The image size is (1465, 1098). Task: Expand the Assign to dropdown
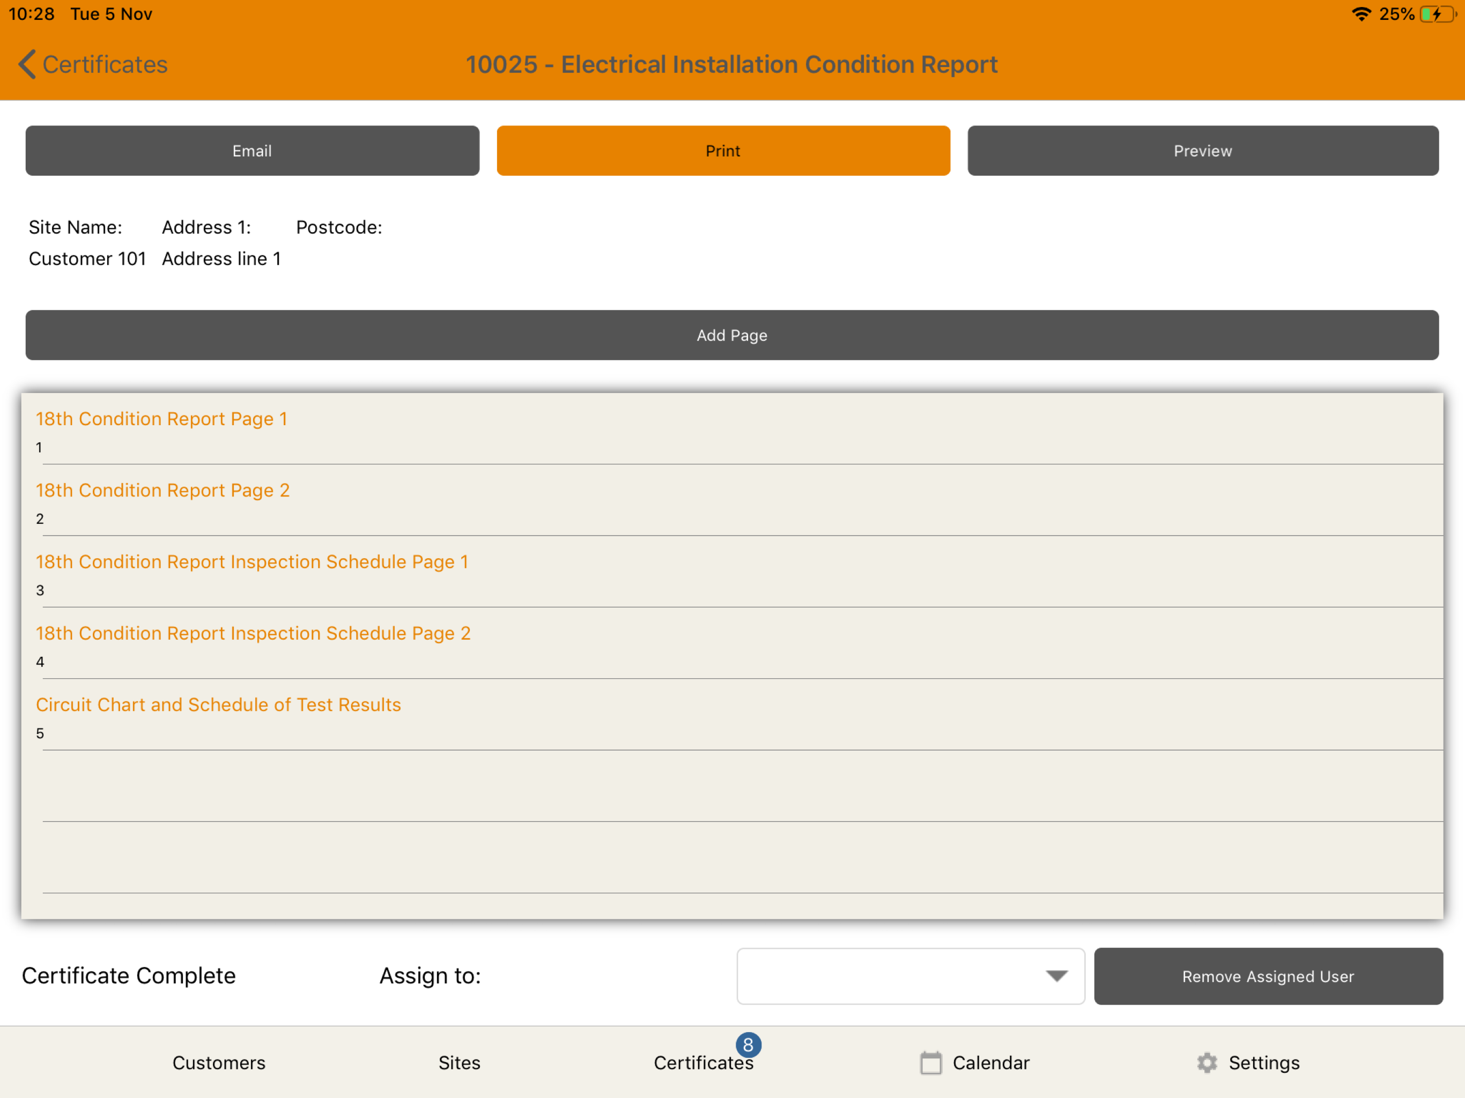click(911, 975)
